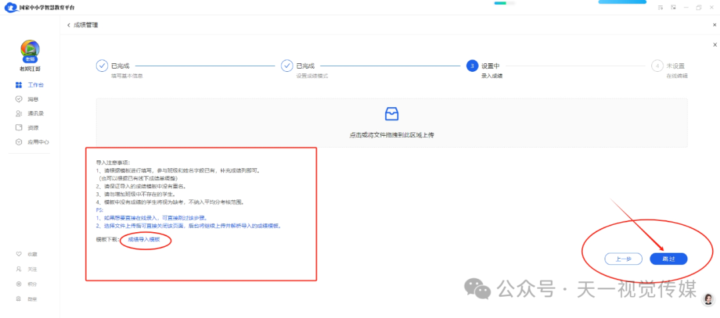
Task: Open 消息 messages in the sidebar
Action: pyautogui.click(x=27, y=99)
